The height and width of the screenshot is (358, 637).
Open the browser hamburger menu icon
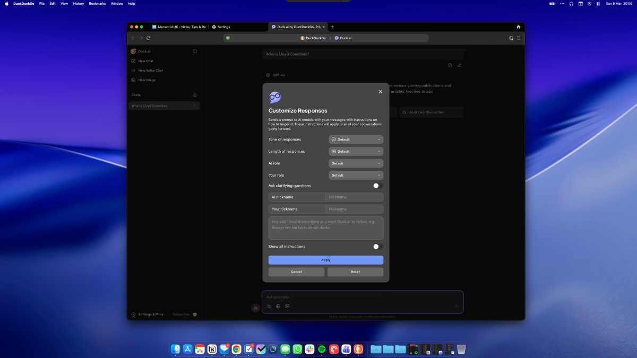(519, 38)
